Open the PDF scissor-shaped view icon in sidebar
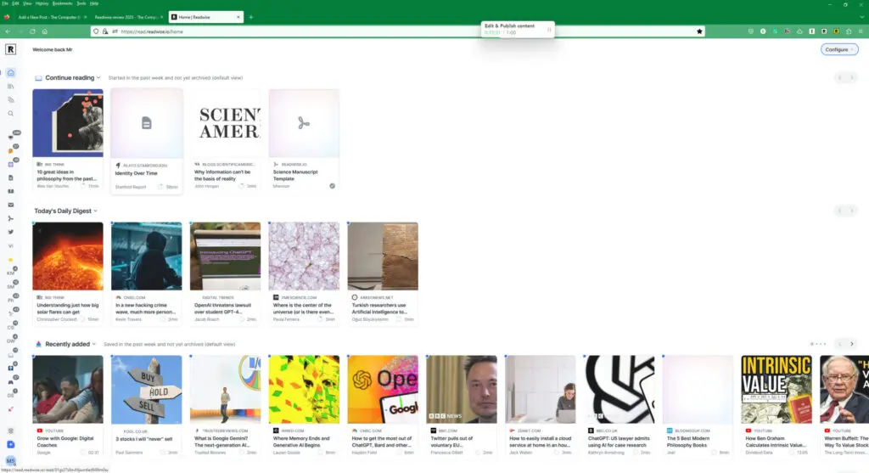Viewport: 869px width, 473px height. (10, 218)
